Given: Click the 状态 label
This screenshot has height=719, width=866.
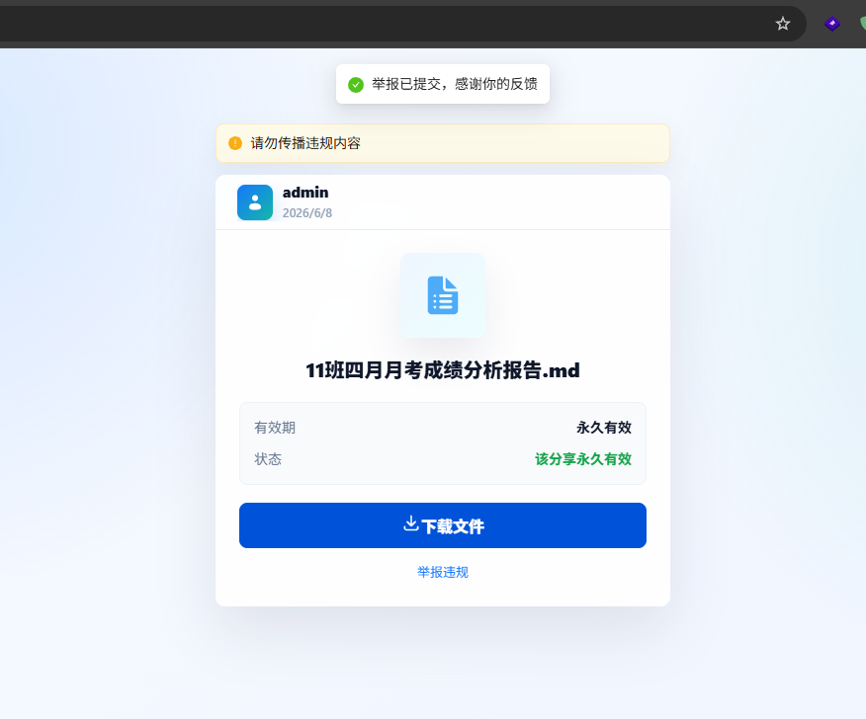Looking at the screenshot, I should 268,459.
